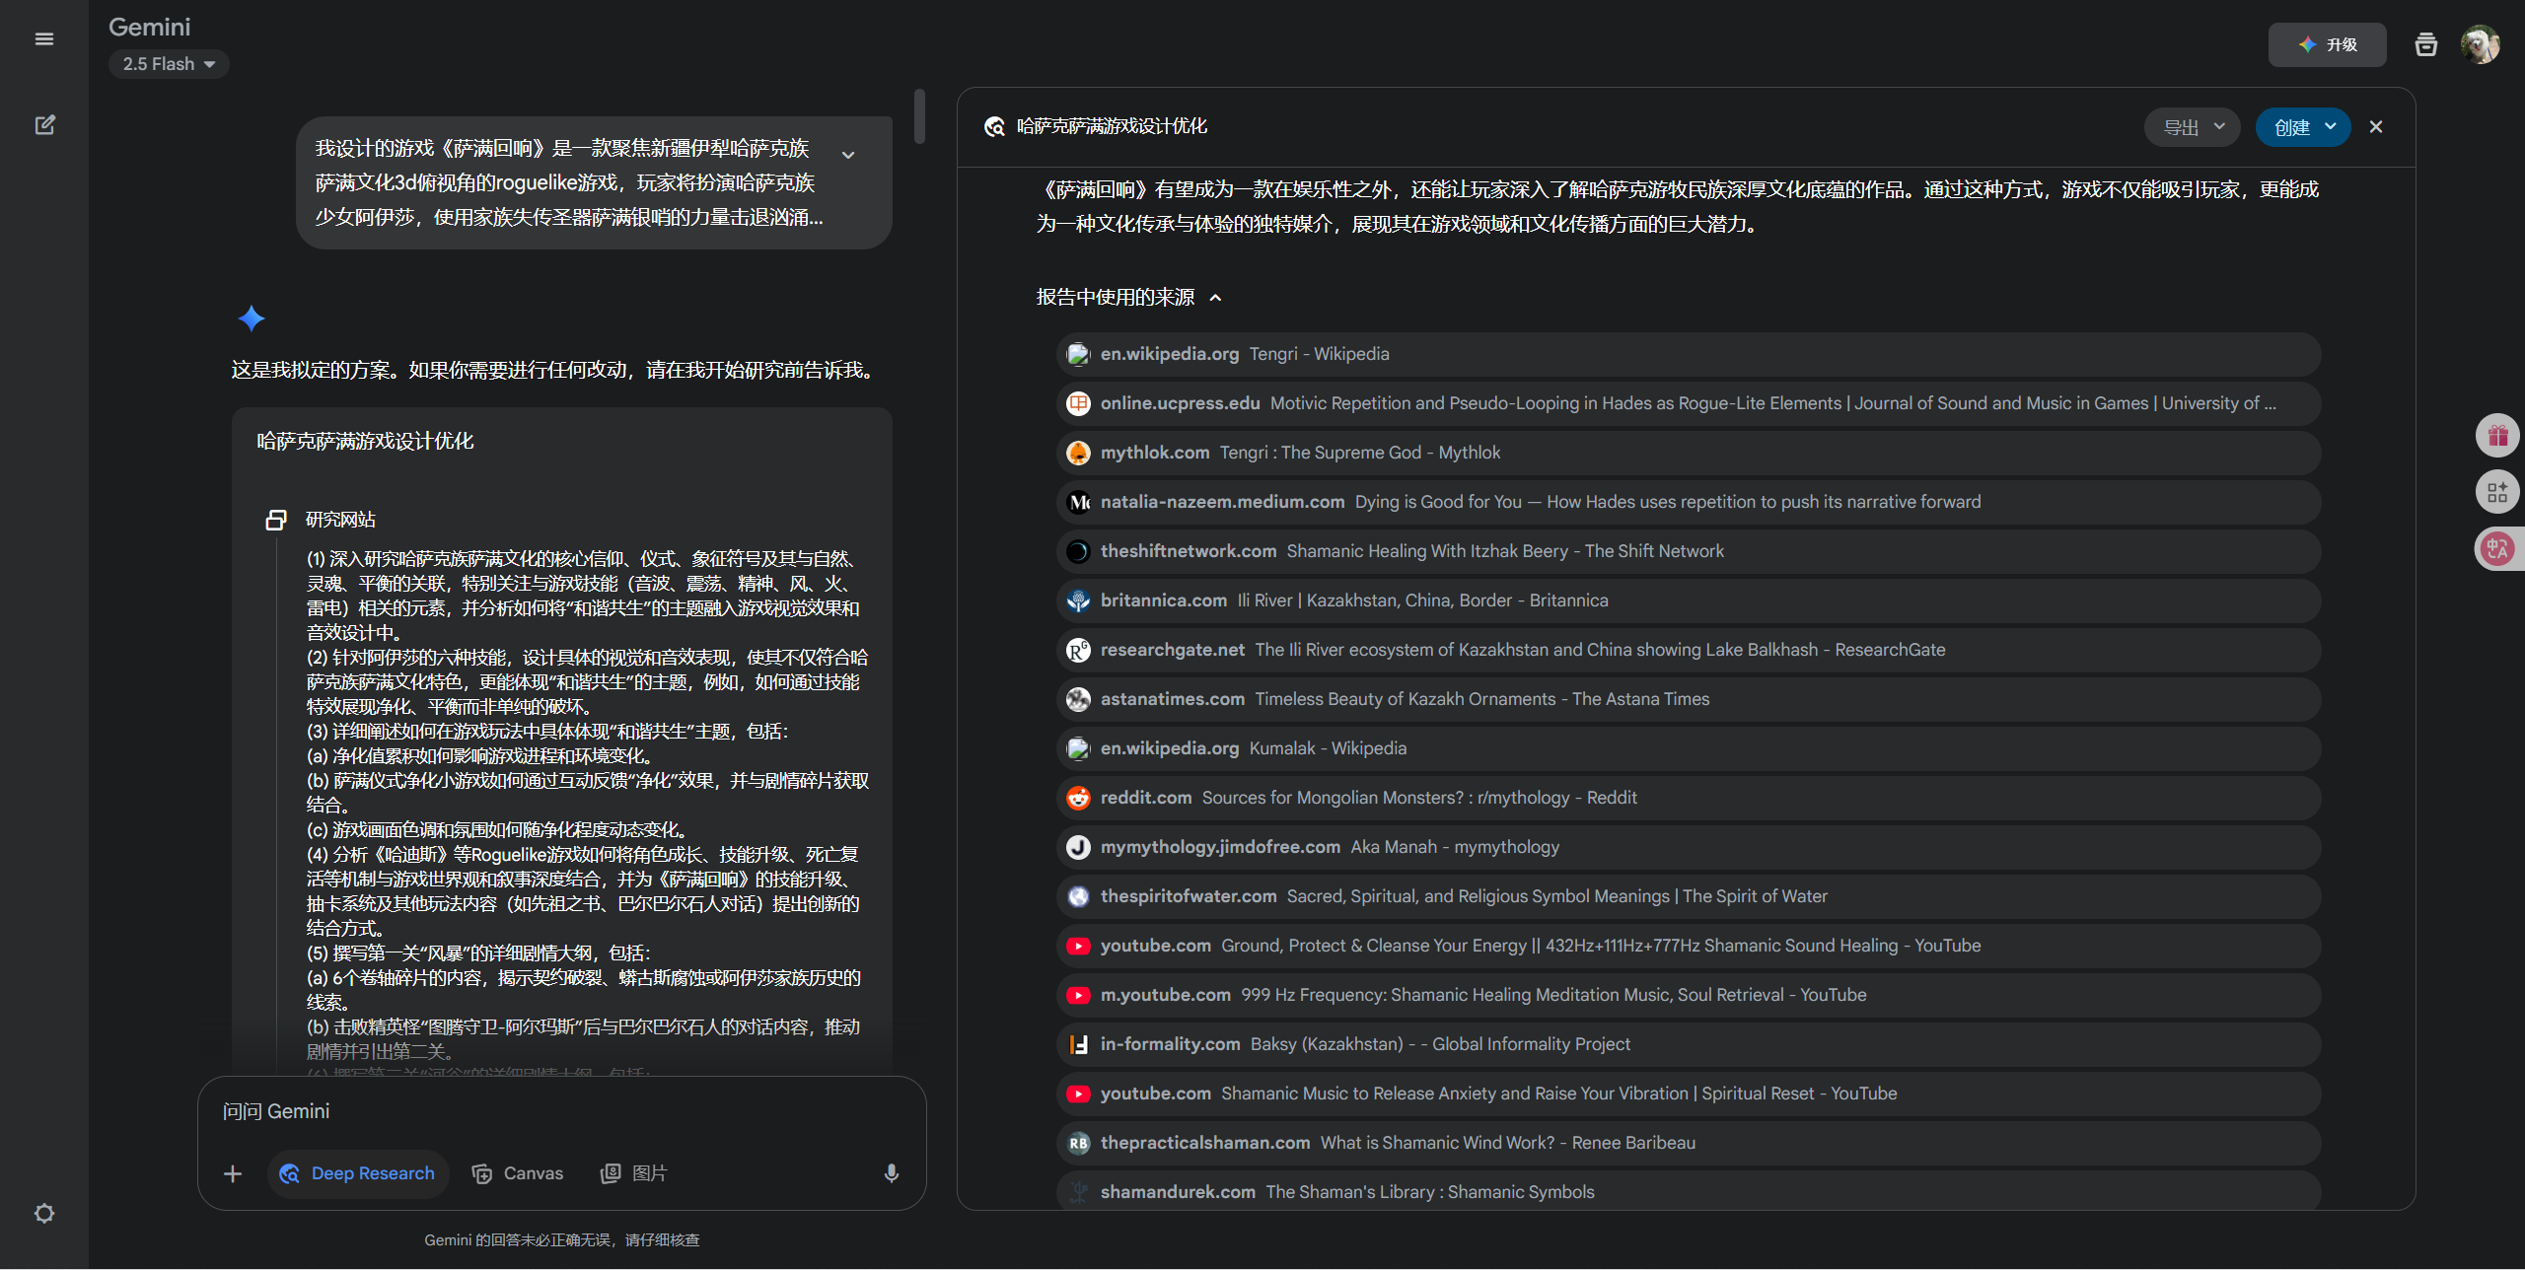Click thepracticalshaman.com RB favicon

click(x=1078, y=1143)
